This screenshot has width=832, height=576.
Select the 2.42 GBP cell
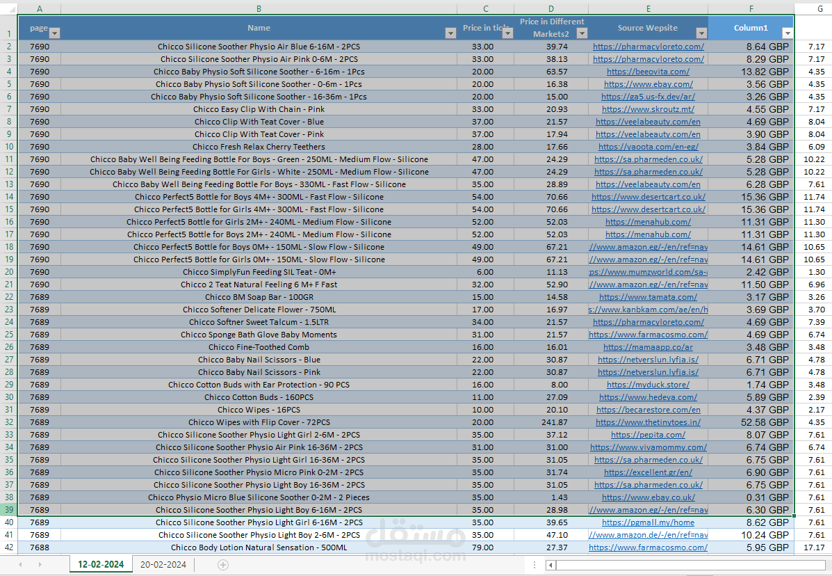(x=751, y=272)
